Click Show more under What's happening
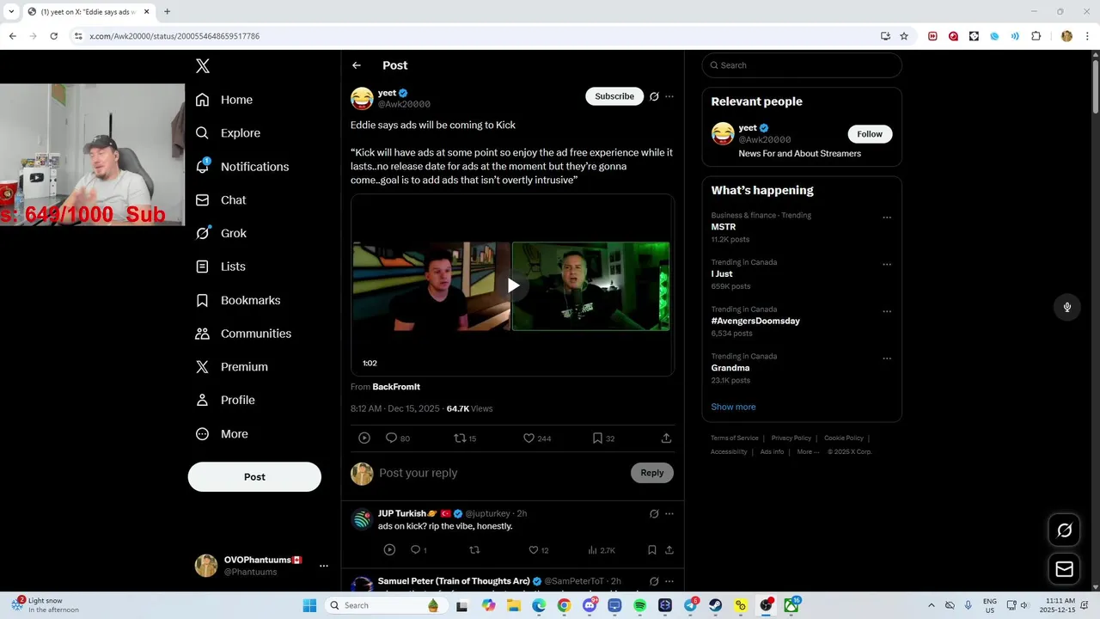The width and height of the screenshot is (1100, 619). click(733, 407)
